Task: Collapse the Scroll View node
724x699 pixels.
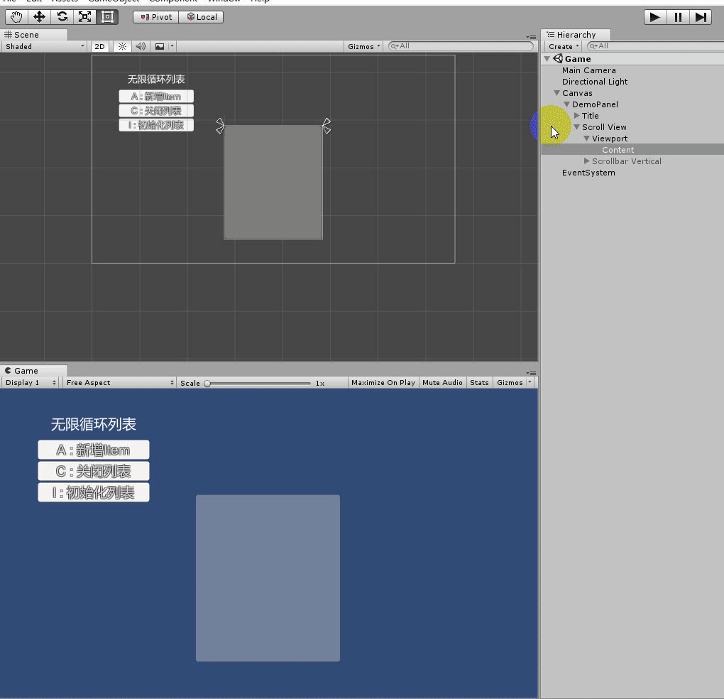Action: coord(576,127)
